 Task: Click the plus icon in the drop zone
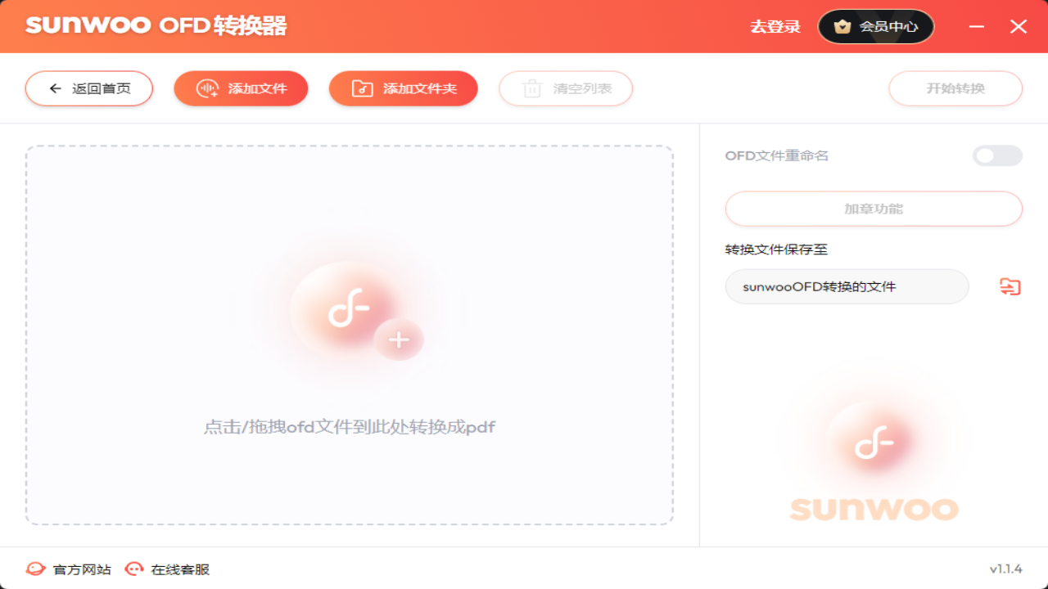click(399, 339)
